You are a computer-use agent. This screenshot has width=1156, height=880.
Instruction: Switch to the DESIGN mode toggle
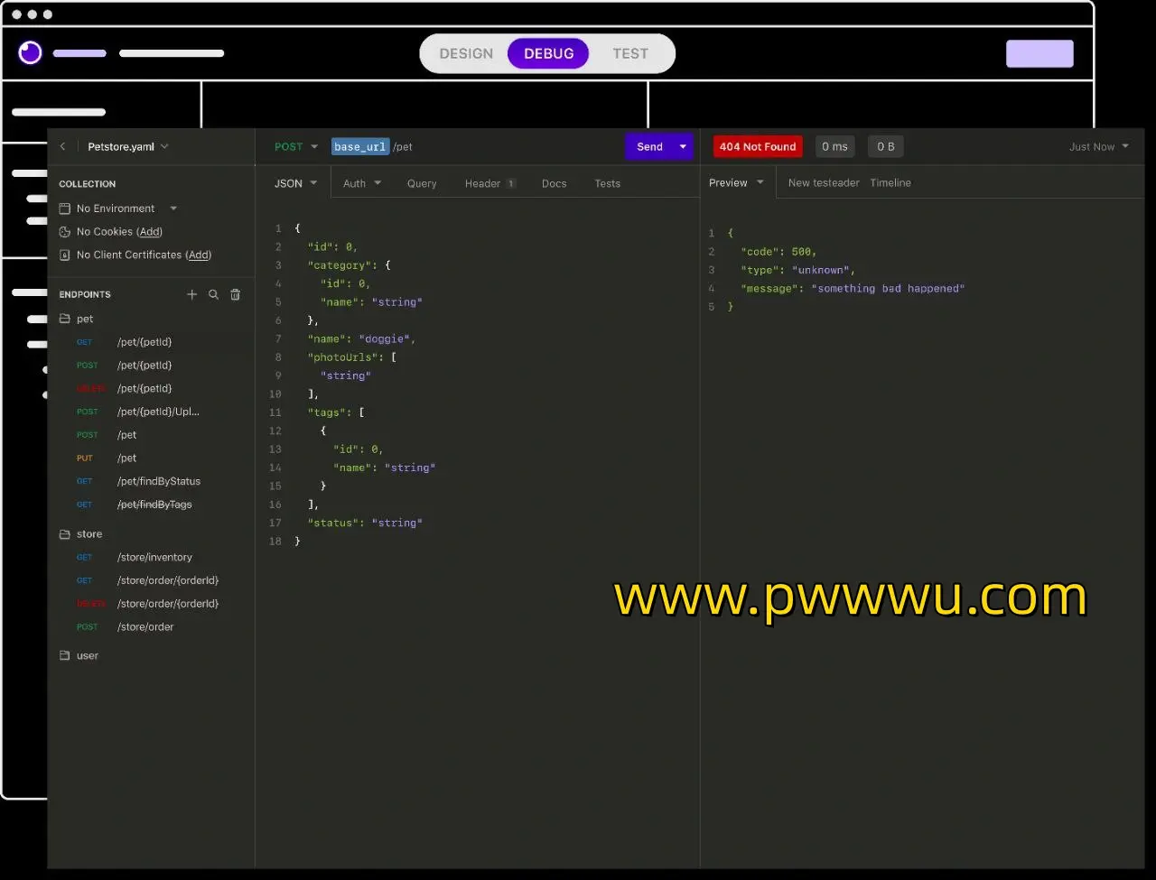[x=466, y=54]
